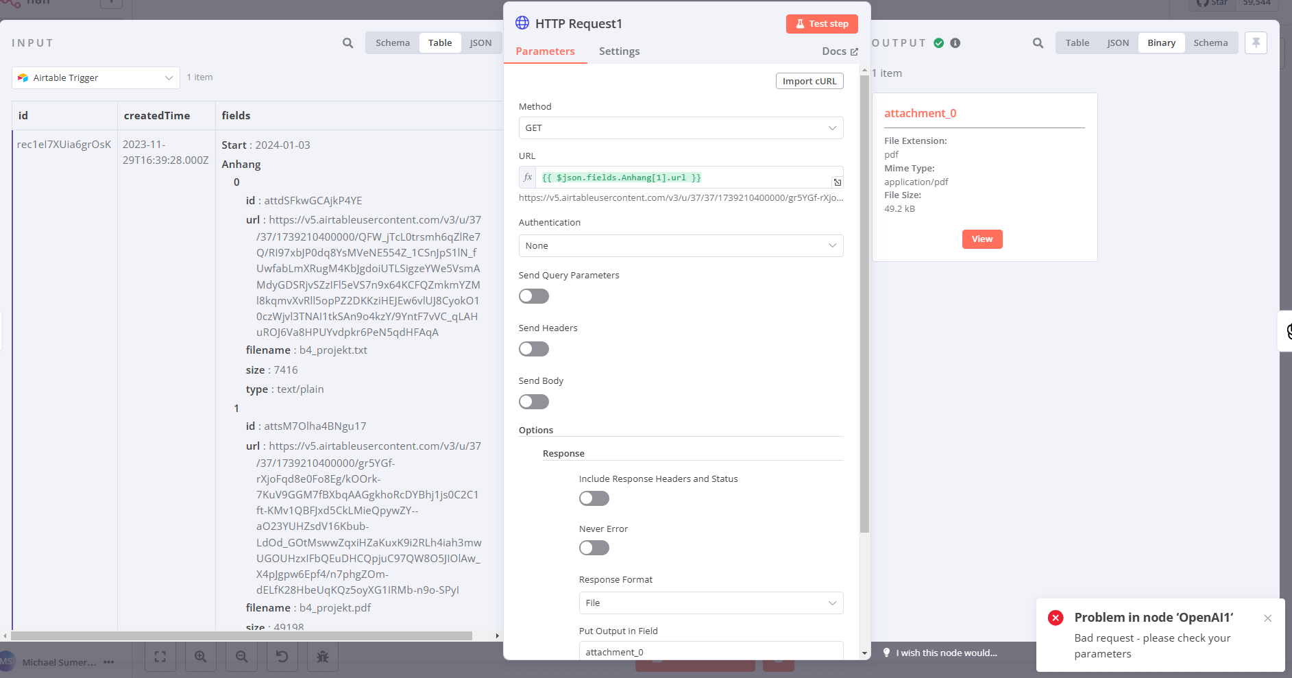This screenshot has height=678, width=1292.
Task: Click the debug bug icon on canvas
Action: pos(323,657)
